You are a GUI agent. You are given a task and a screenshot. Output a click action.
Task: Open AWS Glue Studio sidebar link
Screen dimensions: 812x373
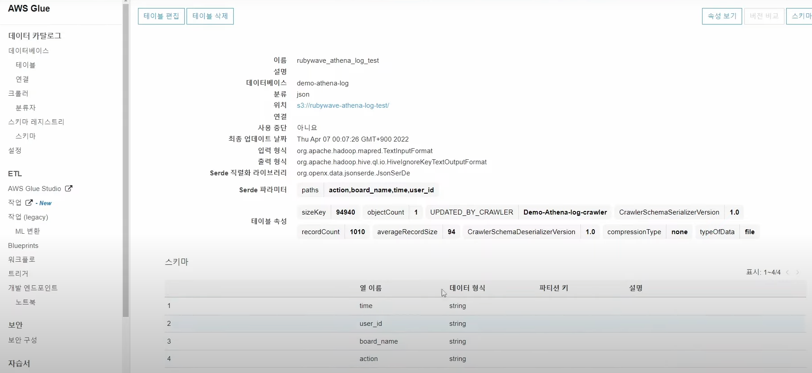point(35,189)
